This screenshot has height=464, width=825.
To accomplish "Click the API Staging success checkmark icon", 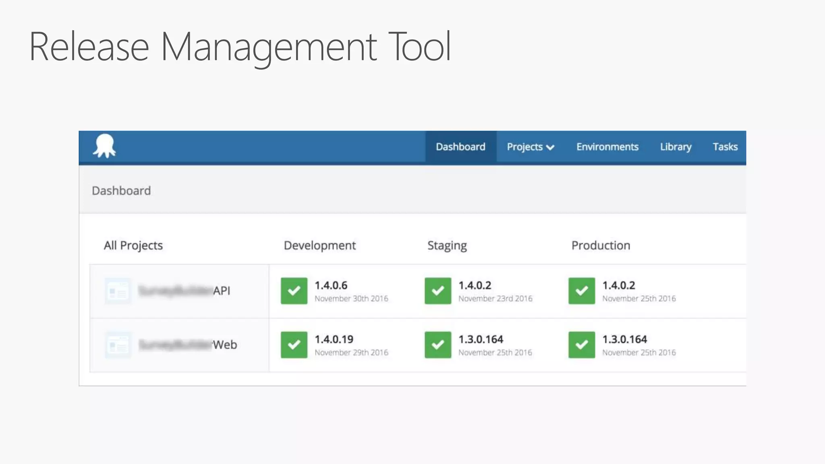I will pyautogui.click(x=438, y=291).
